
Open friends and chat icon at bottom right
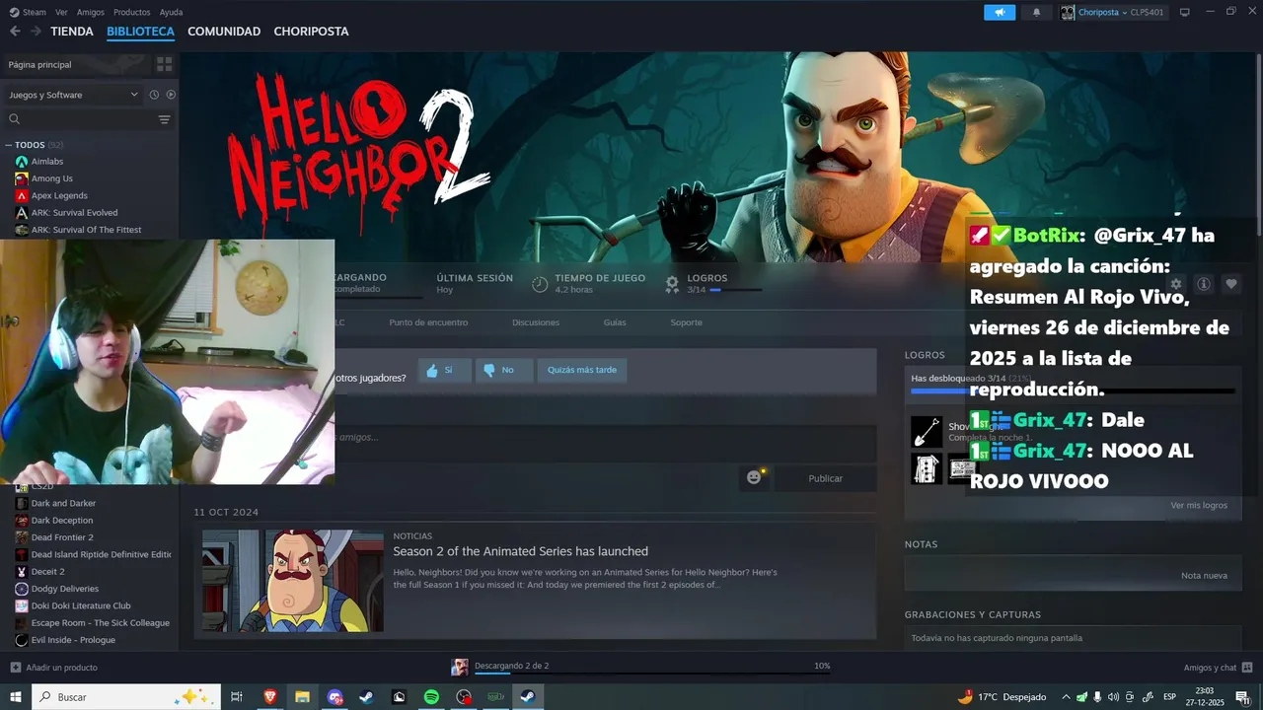(1247, 668)
